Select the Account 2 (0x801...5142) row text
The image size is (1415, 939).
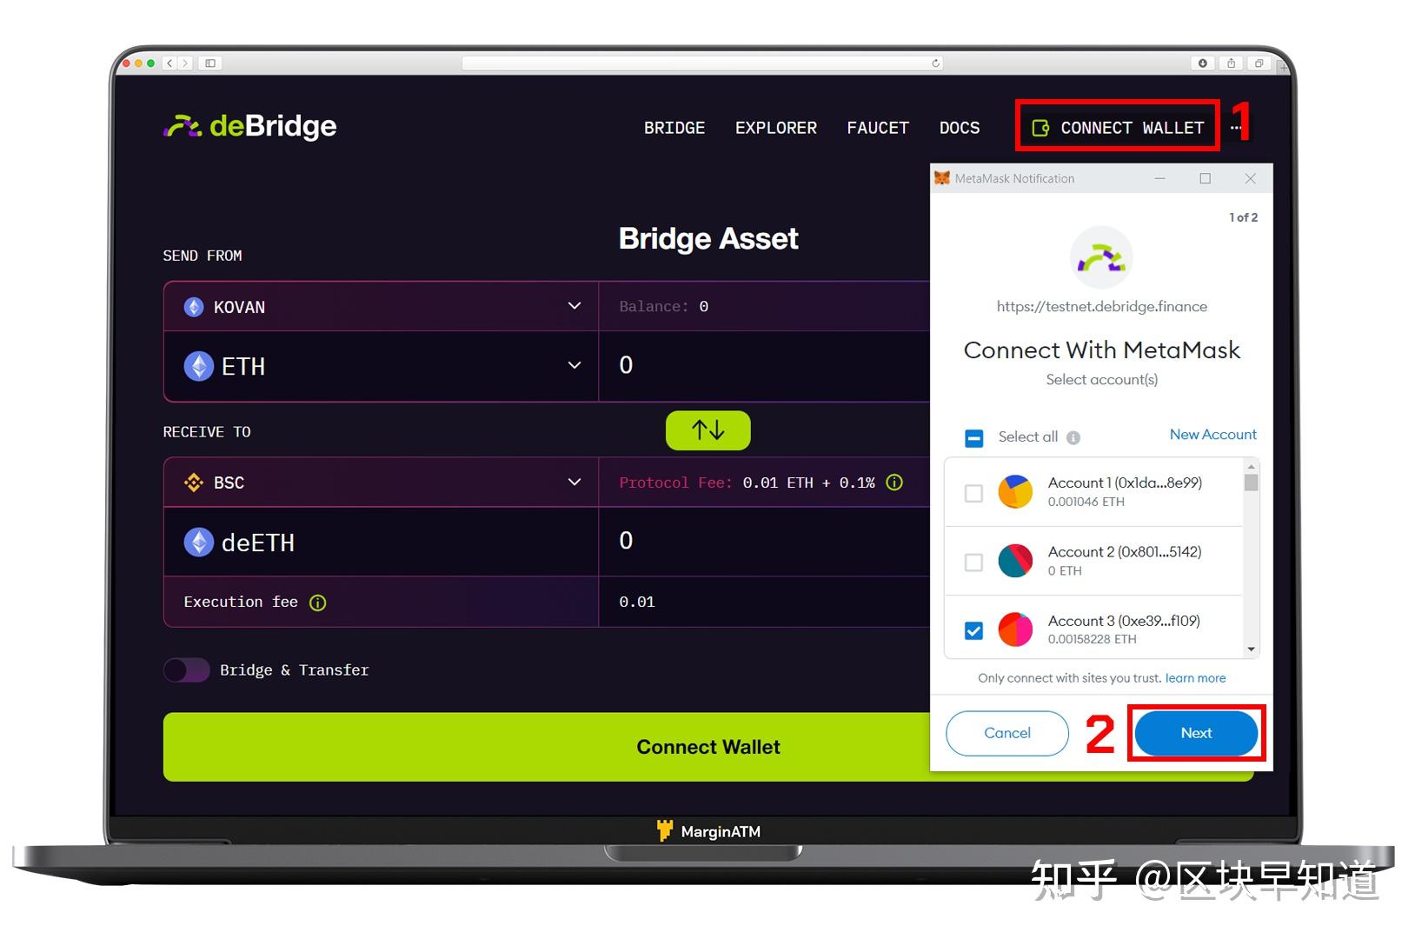point(1125,552)
